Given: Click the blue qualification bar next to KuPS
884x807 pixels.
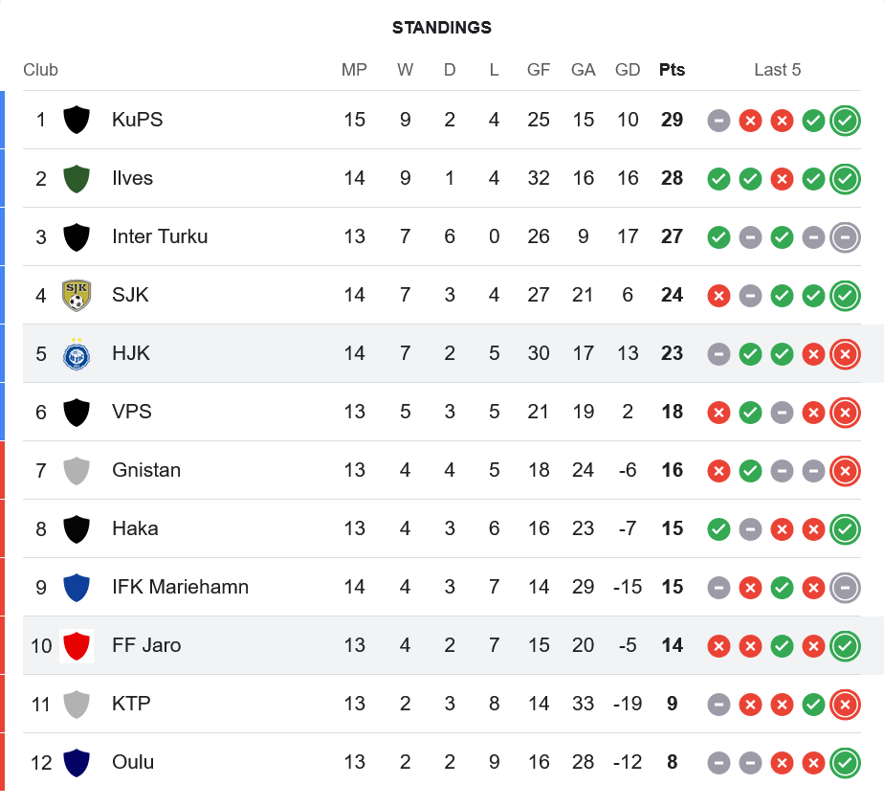Looking at the screenshot, I should point(3,120).
